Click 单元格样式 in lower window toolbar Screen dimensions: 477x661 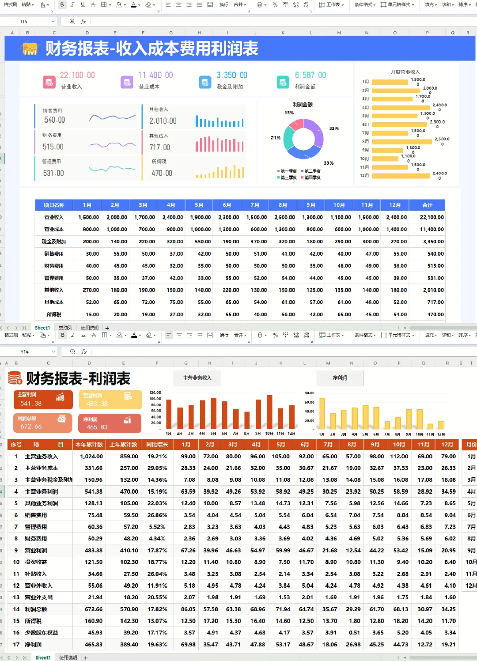click(x=398, y=335)
